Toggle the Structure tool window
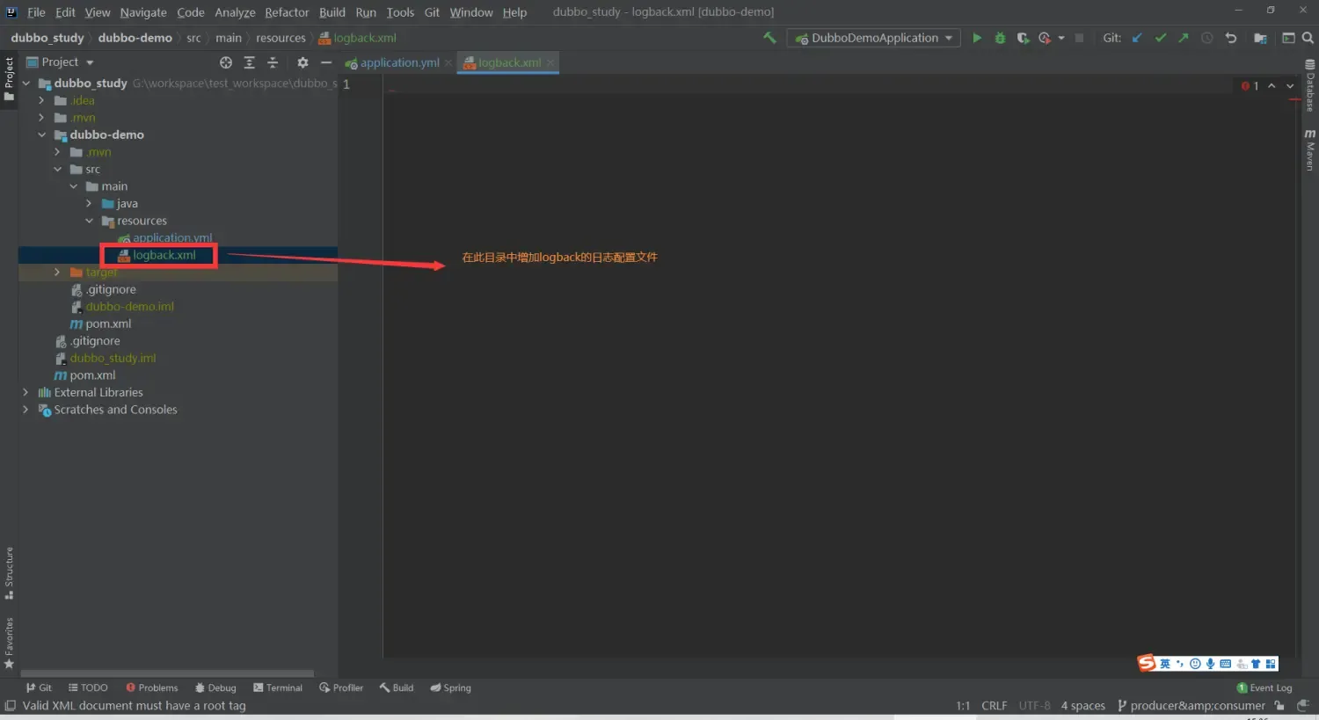This screenshot has height=720, width=1319. point(9,572)
